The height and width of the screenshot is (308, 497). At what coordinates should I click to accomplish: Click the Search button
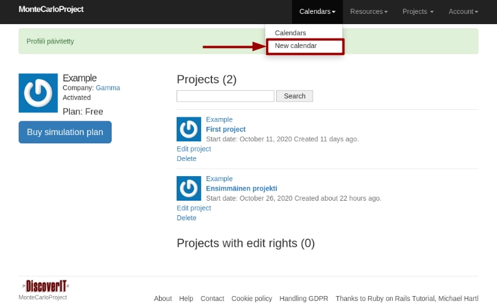point(295,96)
